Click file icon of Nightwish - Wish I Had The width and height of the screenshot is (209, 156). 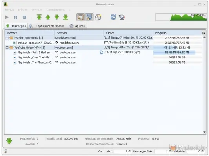15,53
